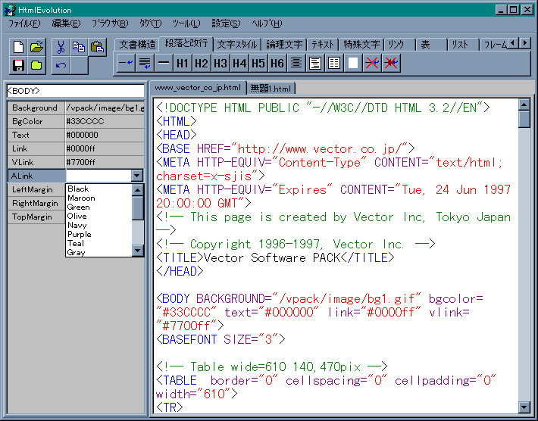Image resolution: width=538 pixels, height=421 pixels.
Task: Click the Paste clipboard icon
Action: pos(97,47)
